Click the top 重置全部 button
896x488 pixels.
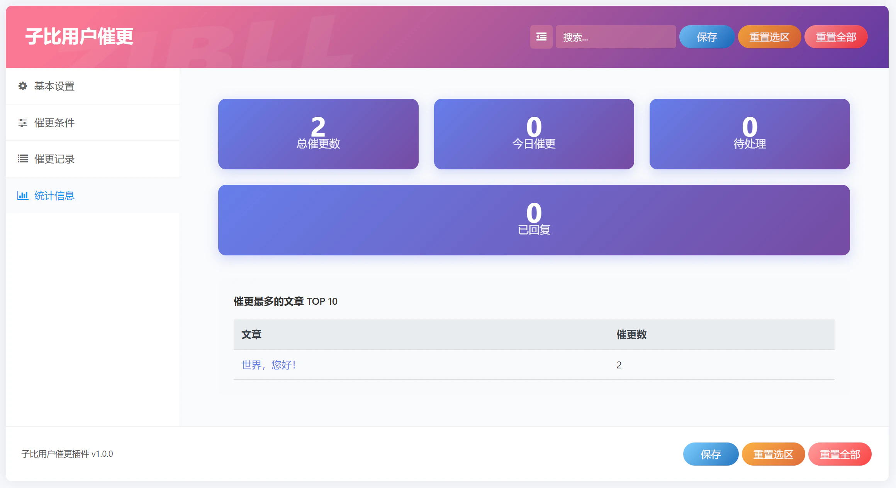click(x=836, y=37)
